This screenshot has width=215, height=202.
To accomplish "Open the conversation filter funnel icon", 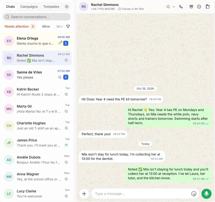I will [68, 26].
